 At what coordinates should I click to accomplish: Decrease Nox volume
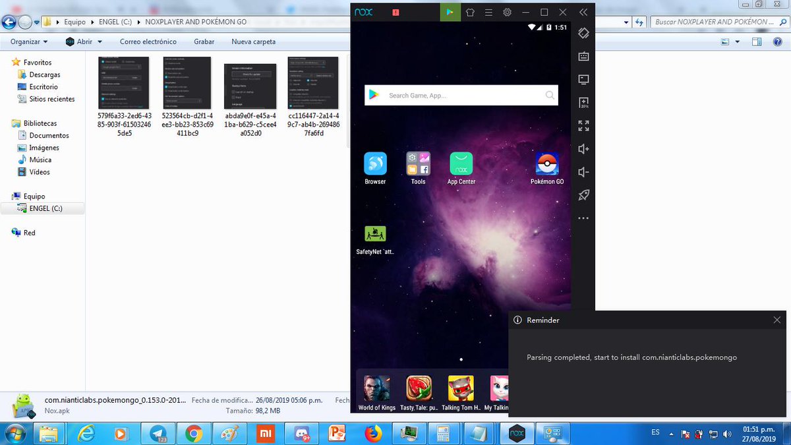[x=583, y=172]
